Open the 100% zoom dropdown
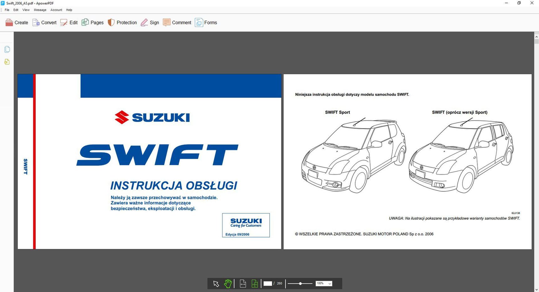Viewport: 539px width, 292px height. (324, 284)
